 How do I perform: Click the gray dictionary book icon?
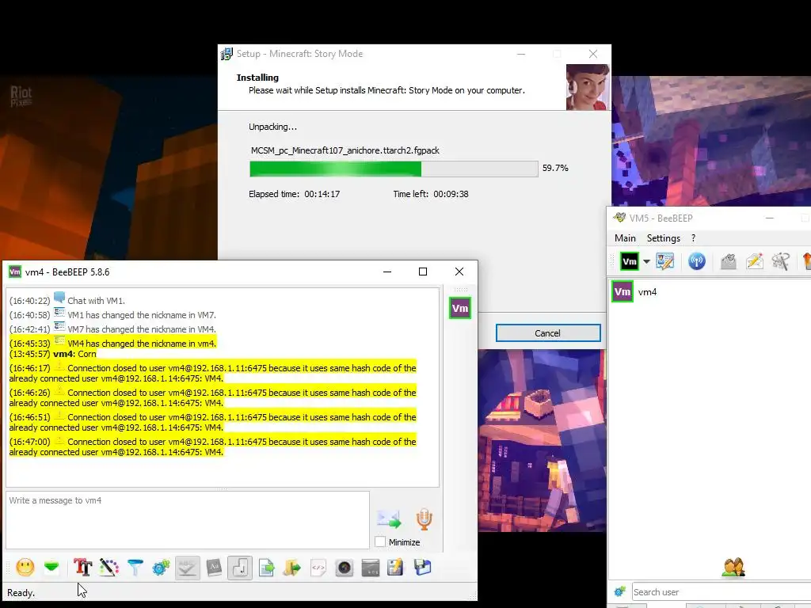point(214,567)
